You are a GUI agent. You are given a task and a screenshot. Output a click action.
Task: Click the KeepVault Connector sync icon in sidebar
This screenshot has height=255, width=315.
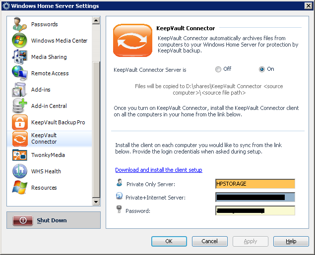(20, 139)
